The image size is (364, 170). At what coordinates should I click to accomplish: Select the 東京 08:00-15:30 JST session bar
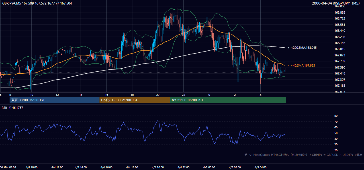pos(54,100)
